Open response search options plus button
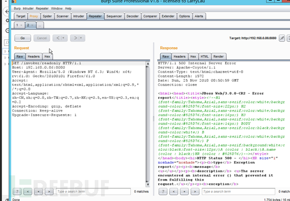290x201 pixels. coord(184,192)
